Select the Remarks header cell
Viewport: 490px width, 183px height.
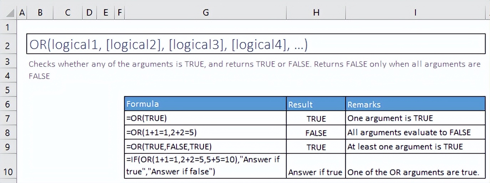coord(415,104)
